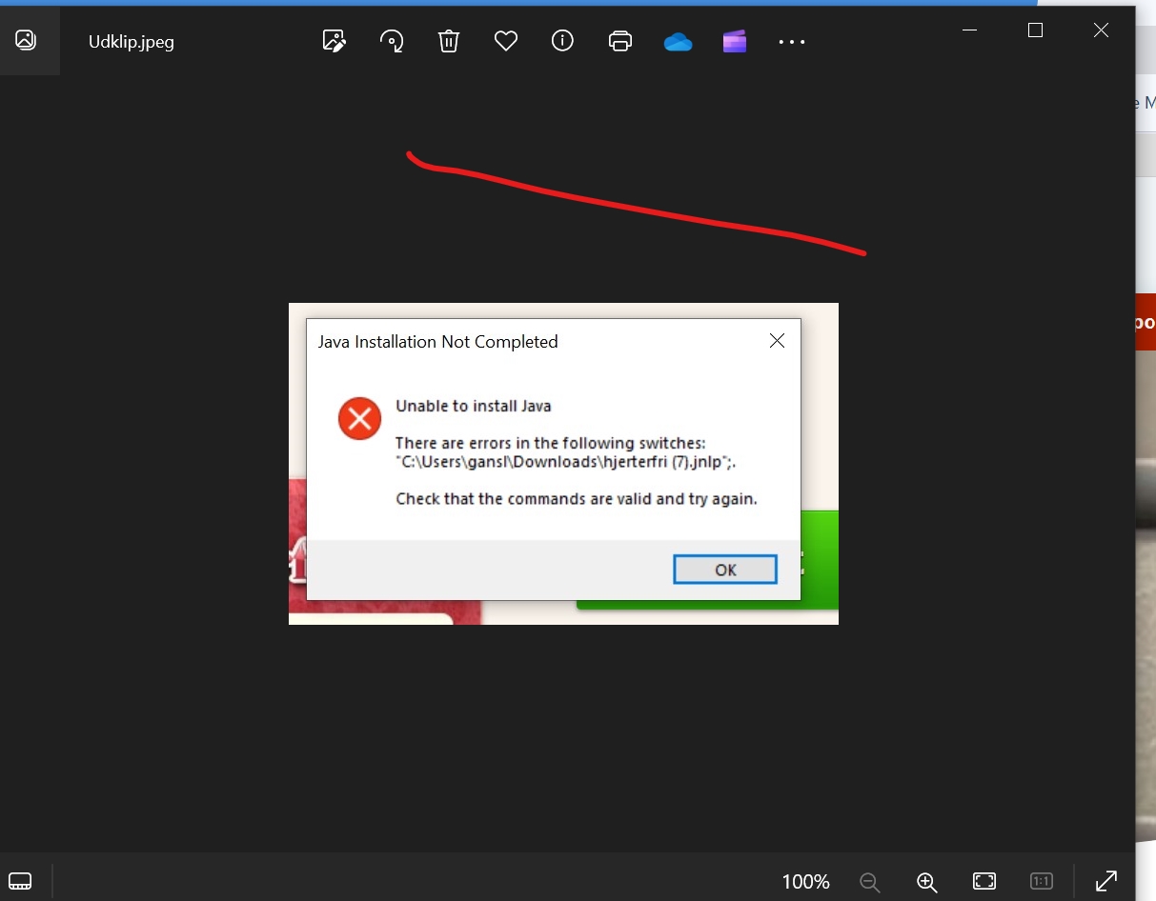Minimize the Photos window
Screen dimensions: 1156x901
(x=970, y=30)
